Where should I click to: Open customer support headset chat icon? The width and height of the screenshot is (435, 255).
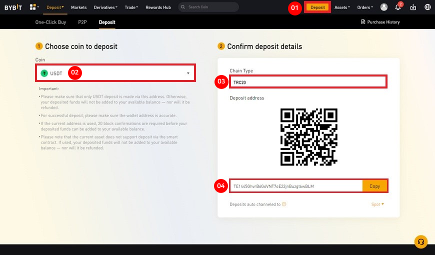[421, 241]
